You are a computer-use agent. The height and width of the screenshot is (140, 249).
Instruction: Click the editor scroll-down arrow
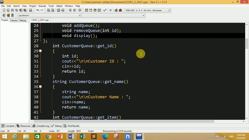click(247, 118)
